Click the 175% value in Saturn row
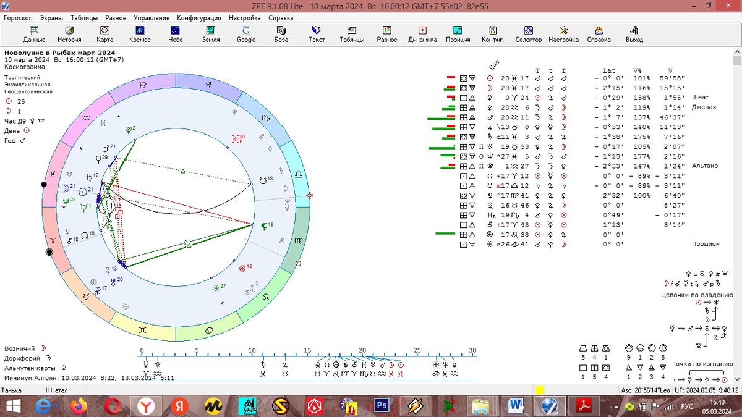742x417 pixels. tap(641, 137)
